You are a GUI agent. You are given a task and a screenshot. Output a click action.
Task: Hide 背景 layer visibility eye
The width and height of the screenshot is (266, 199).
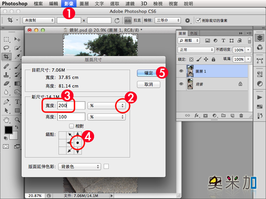tap(181, 84)
